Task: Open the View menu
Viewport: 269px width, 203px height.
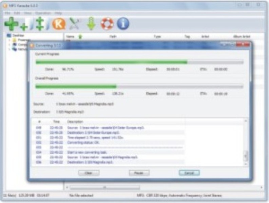Action: (x=27, y=13)
